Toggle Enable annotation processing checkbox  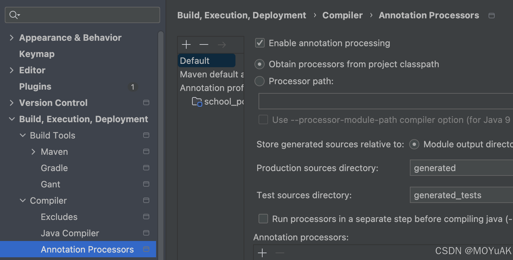(x=260, y=43)
